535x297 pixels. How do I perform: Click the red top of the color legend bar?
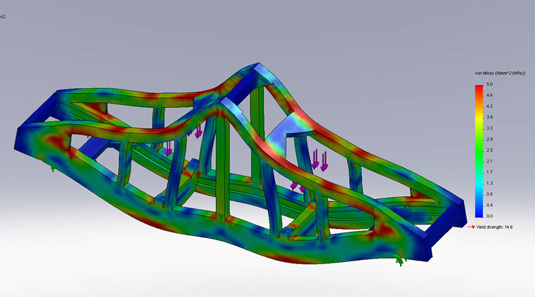click(x=479, y=88)
